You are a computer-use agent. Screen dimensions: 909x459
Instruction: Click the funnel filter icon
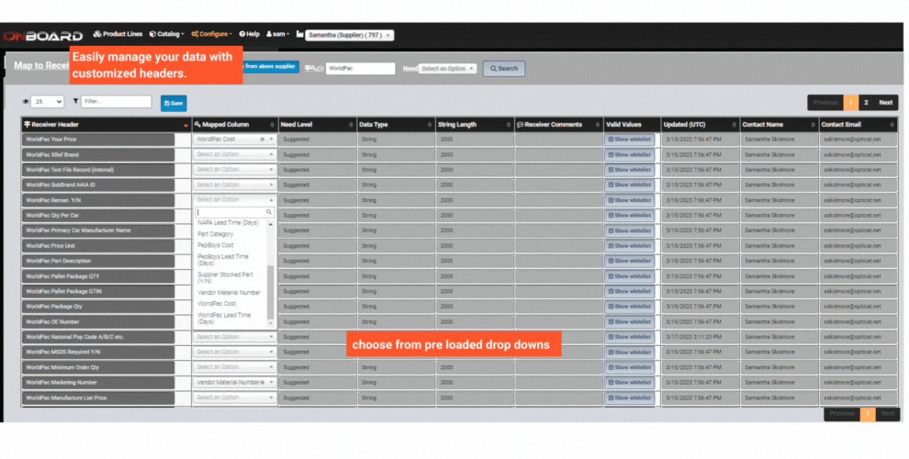[x=75, y=102]
